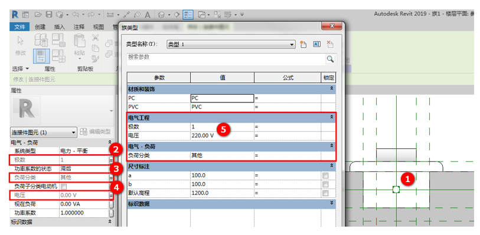Click the New Type icon in dialog
Image resolution: width=480 pixels, height=235 pixels.
point(303,44)
